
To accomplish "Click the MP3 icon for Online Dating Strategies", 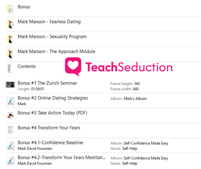I will point(11,101).
